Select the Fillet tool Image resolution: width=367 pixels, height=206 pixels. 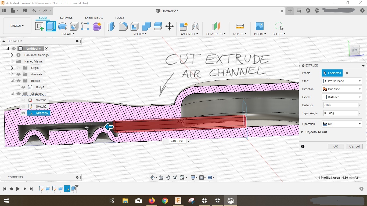(123, 26)
